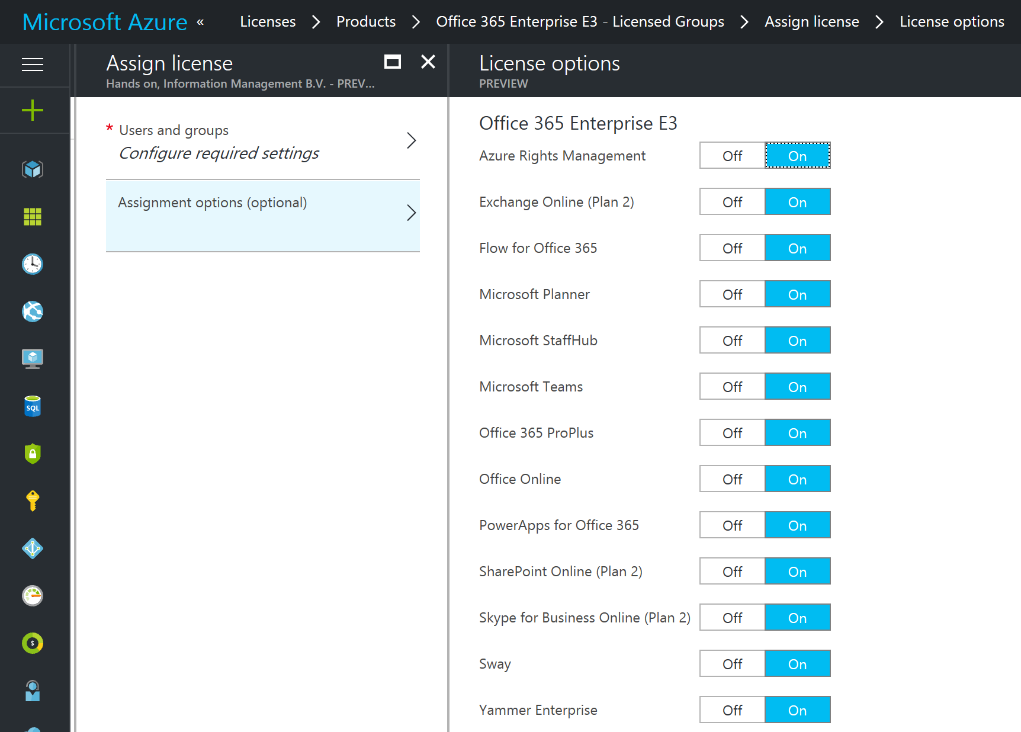
Task: Open the gauge Monitor icon in sidebar
Action: 33,596
